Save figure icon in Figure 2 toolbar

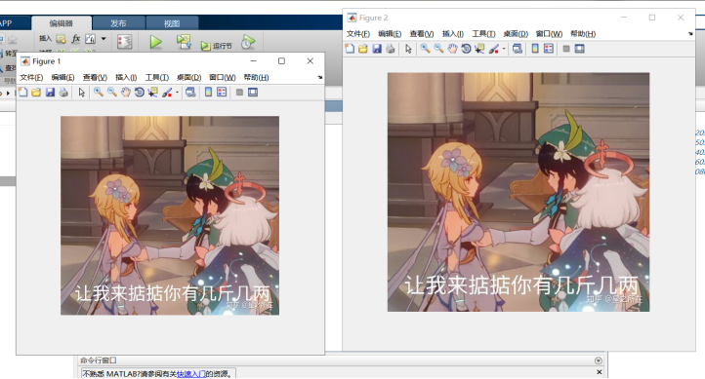click(377, 49)
